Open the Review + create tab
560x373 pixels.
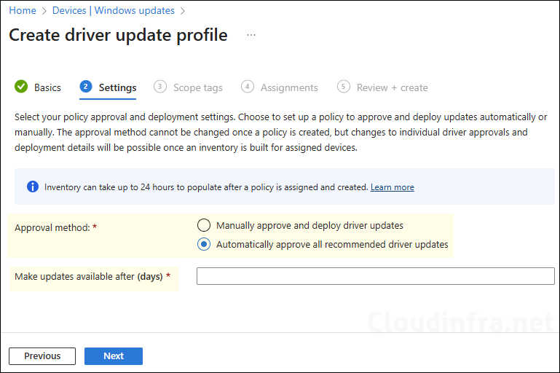392,87
